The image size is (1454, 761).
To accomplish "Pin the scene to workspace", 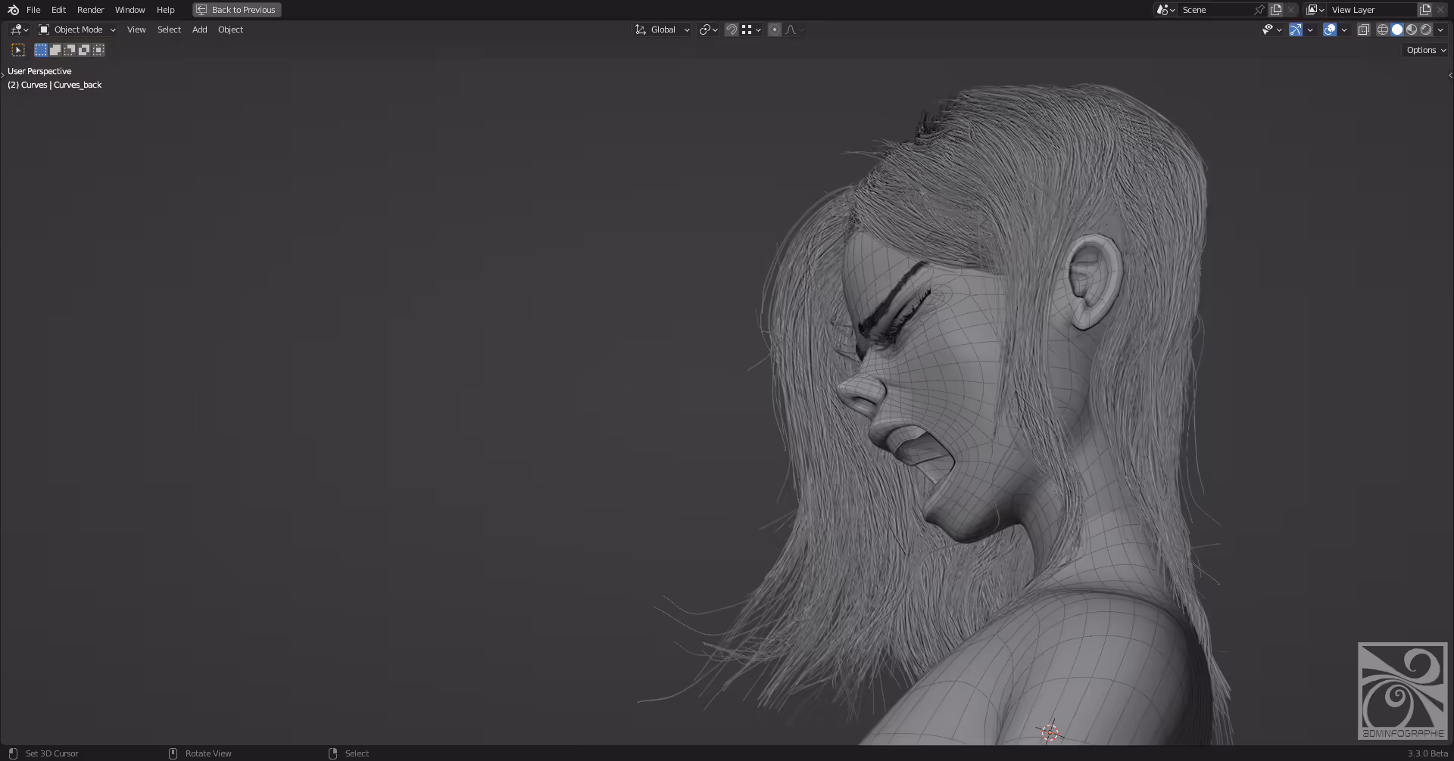I will click(1259, 10).
